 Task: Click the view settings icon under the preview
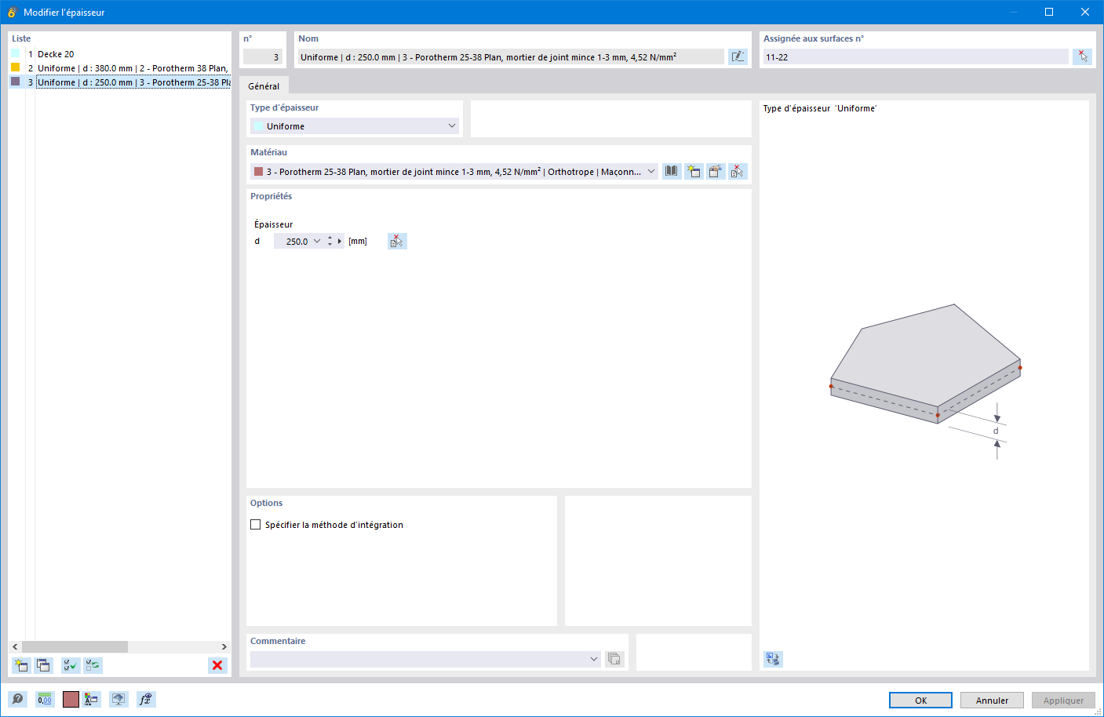pos(773,659)
